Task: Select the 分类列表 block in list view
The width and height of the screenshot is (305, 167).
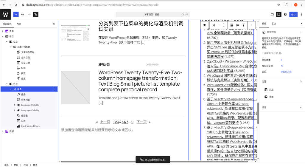Action: [29, 100]
